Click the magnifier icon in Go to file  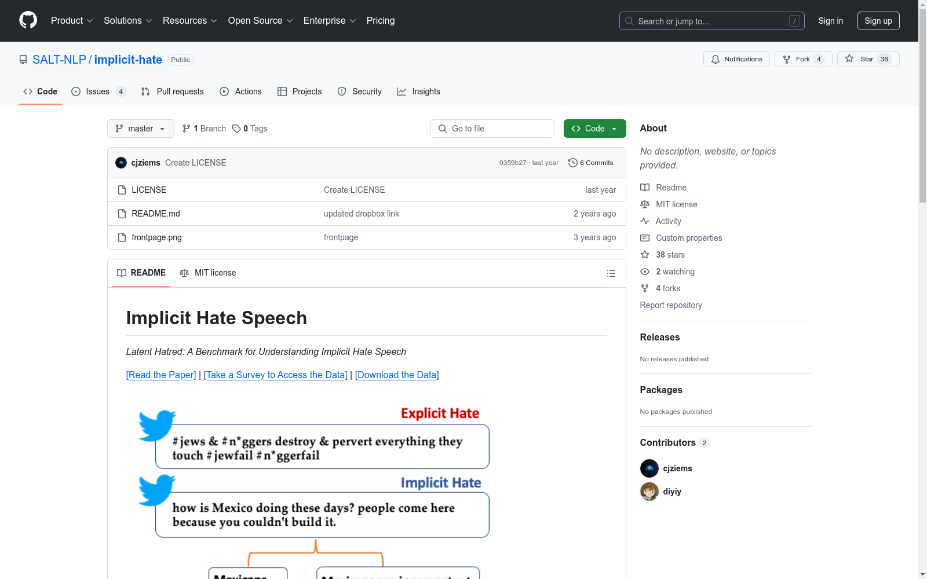coord(443,129)
